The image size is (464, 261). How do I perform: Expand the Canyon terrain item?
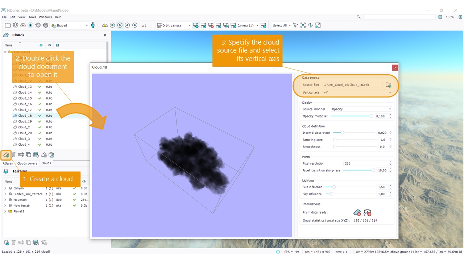(5, 188)
